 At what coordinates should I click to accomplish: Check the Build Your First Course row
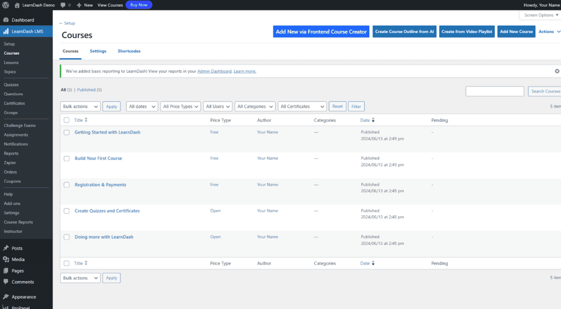66,158
